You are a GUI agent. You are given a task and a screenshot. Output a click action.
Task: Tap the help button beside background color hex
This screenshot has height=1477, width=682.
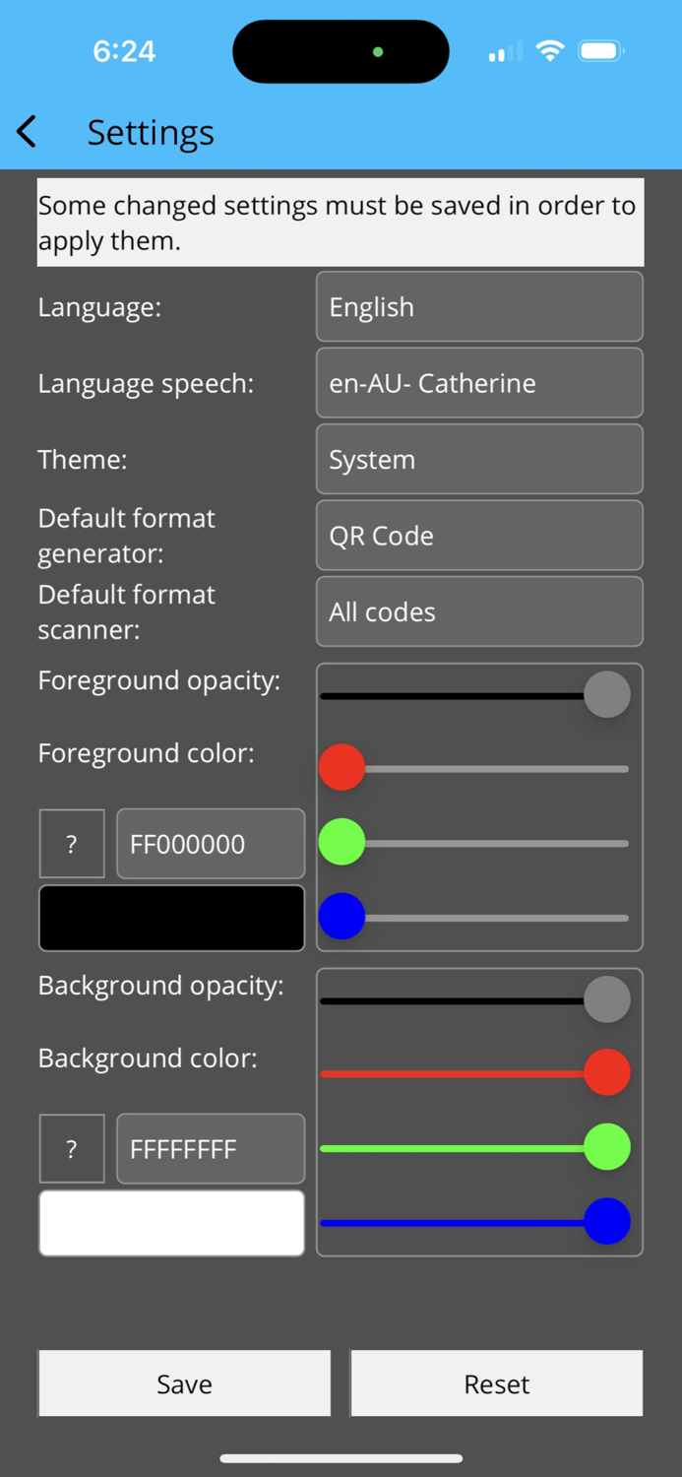71,1148
